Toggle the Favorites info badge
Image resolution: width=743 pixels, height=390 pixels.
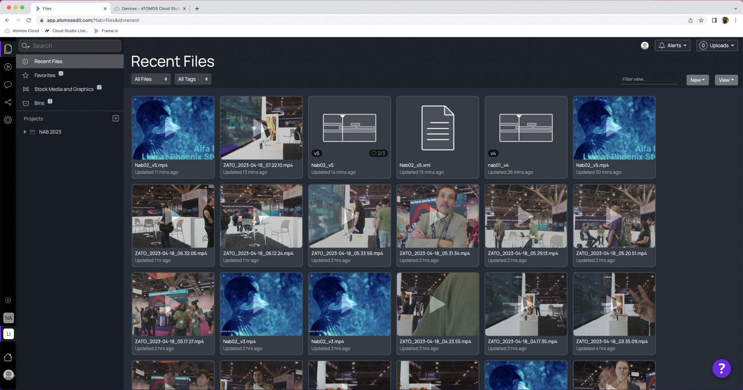(x=61, y=74)
